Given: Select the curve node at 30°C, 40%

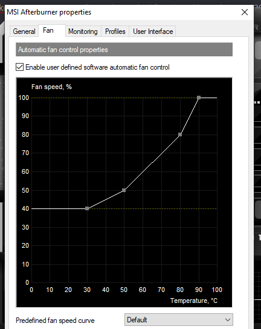Looking at the screenshot, I should coord(87,208).
